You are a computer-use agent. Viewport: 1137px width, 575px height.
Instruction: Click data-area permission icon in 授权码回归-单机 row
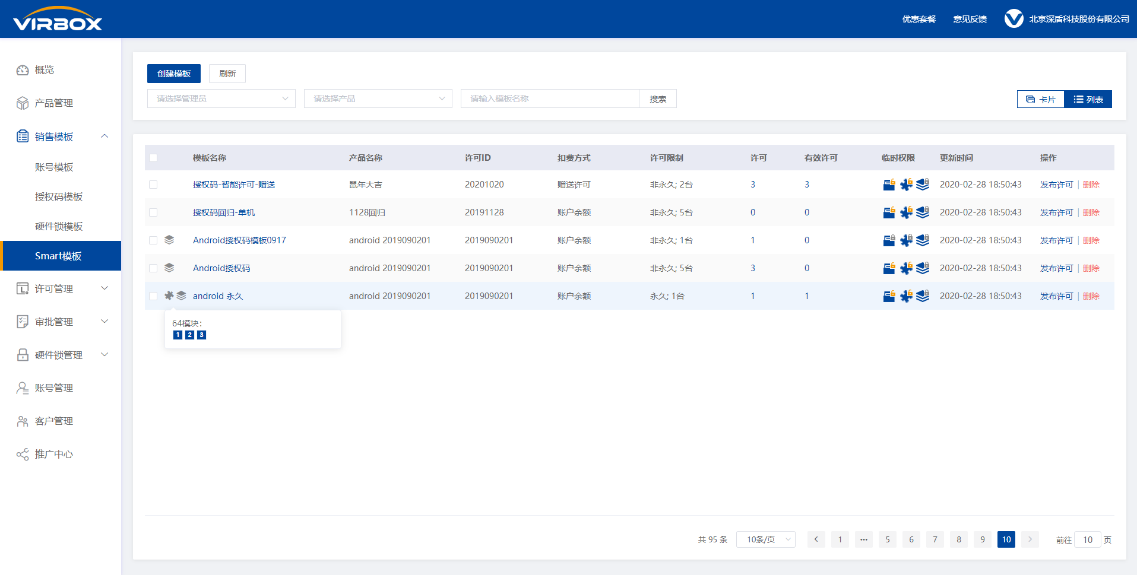coord(889,212)
